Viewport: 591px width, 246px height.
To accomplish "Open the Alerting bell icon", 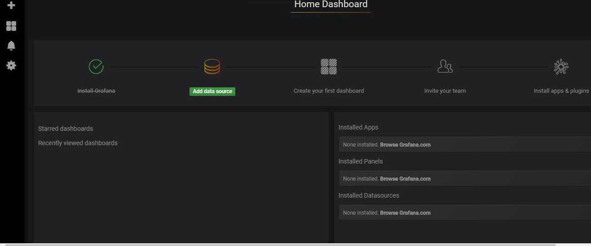I will 11,46.
